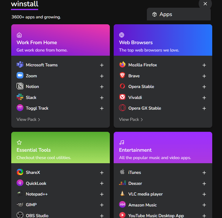Add QuickLook using its plus button
This screenshot has height=218, width=222.
(102, 183)
